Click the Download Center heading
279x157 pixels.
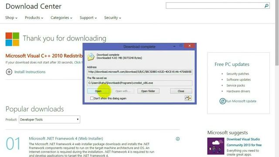[34, 6]
